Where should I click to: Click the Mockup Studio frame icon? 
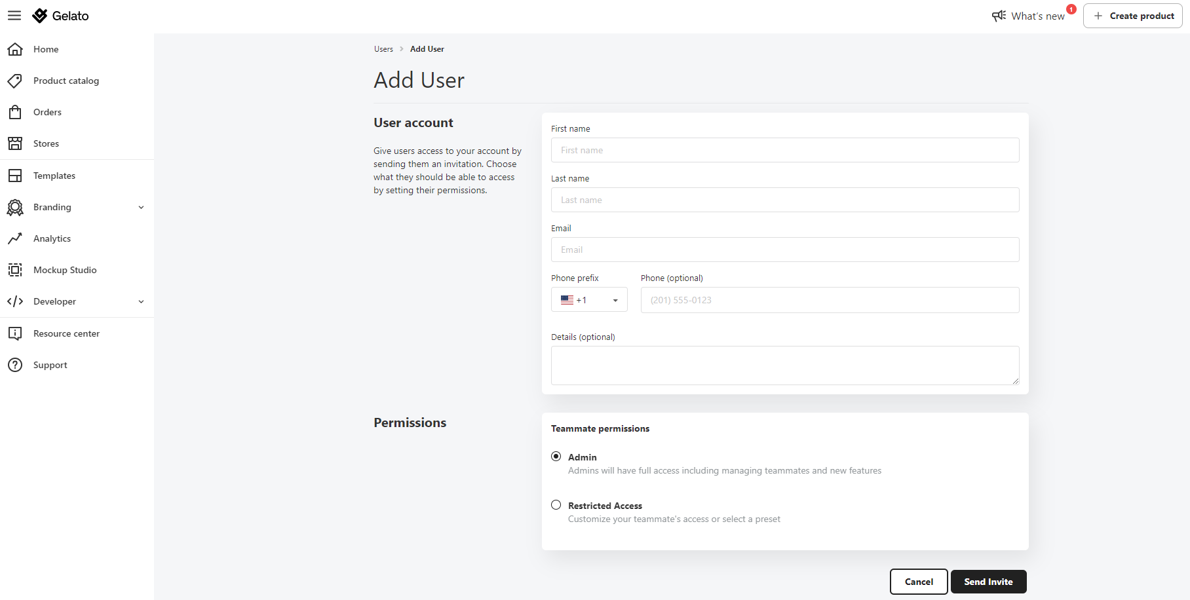(x=15, y=270)
